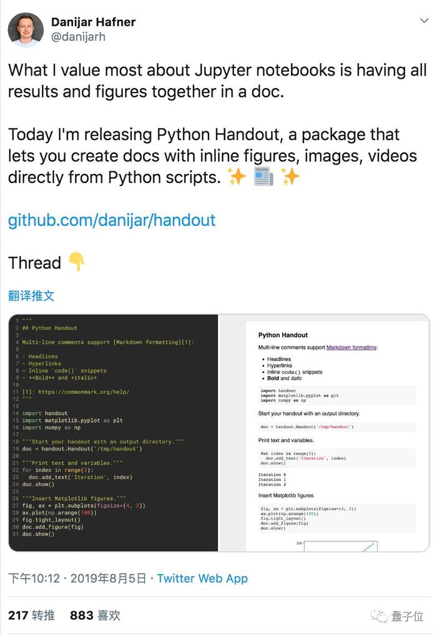437x635 pixels.
Task: Click the Markdown formatting hyperlink in preview
Action: pos(351,347)
